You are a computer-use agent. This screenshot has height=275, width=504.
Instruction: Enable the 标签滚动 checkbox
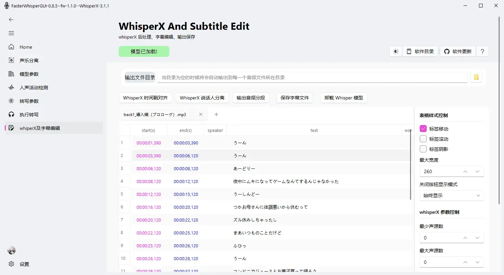click(423, 139)
